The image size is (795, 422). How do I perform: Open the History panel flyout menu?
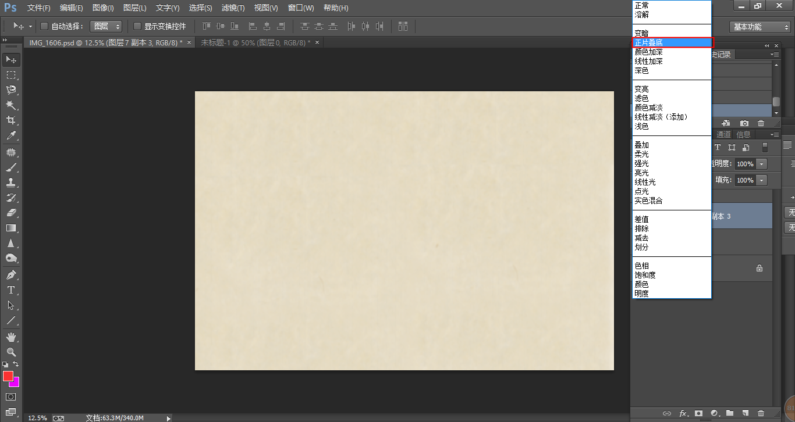[775, 54]
